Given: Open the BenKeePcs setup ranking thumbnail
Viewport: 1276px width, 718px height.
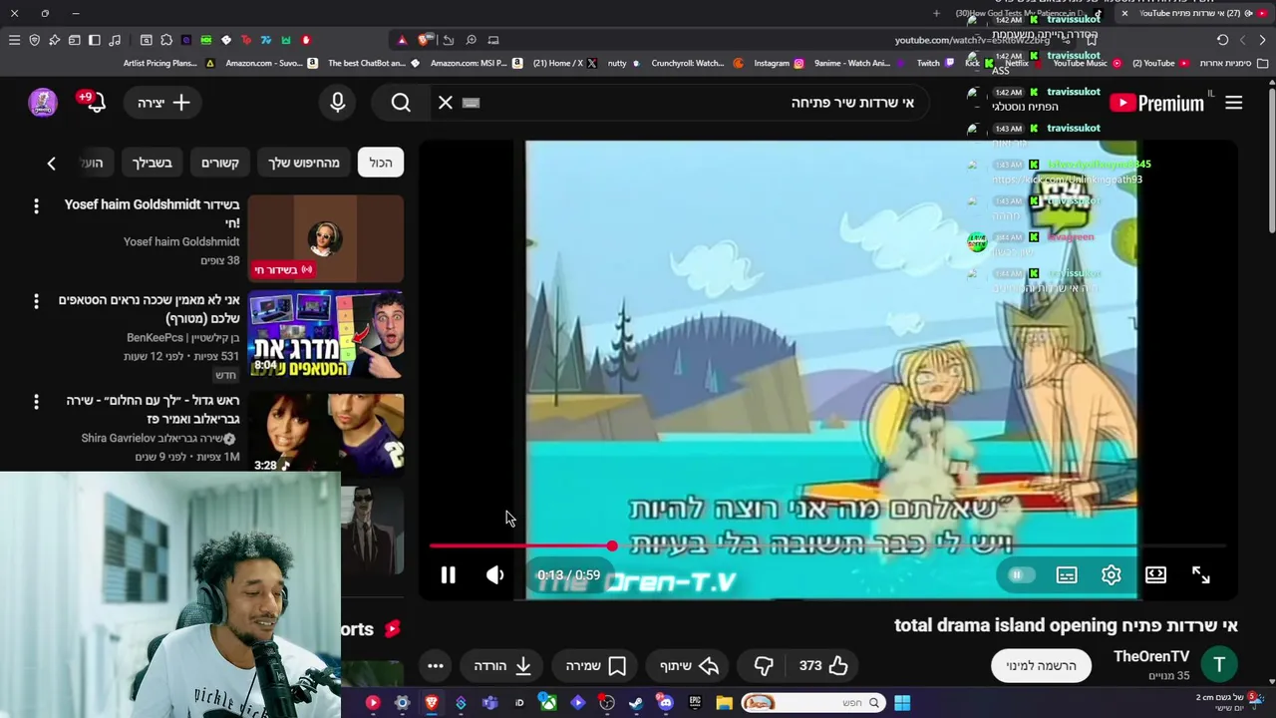Looking at the screenshot, I should click(x=326, y=334).
